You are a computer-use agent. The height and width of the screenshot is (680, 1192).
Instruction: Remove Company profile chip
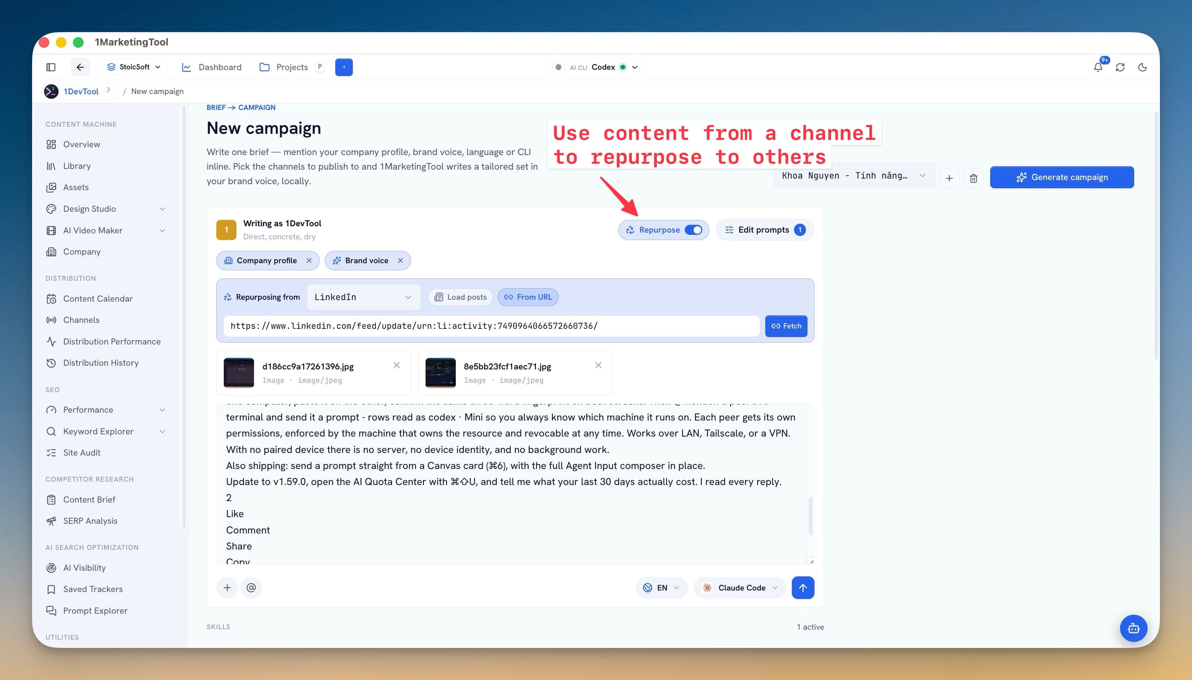(309, 261)
